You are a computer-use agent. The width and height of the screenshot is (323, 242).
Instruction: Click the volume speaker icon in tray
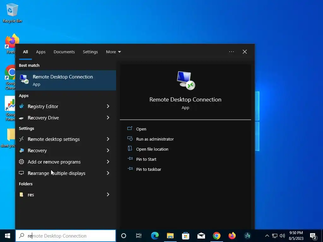tap(282, 236)
